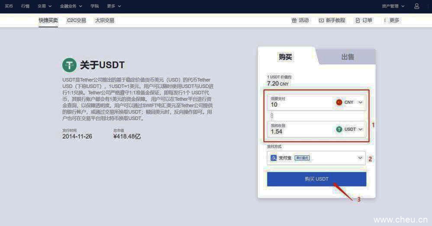Click the 购买 USDT button

point(316,179)
